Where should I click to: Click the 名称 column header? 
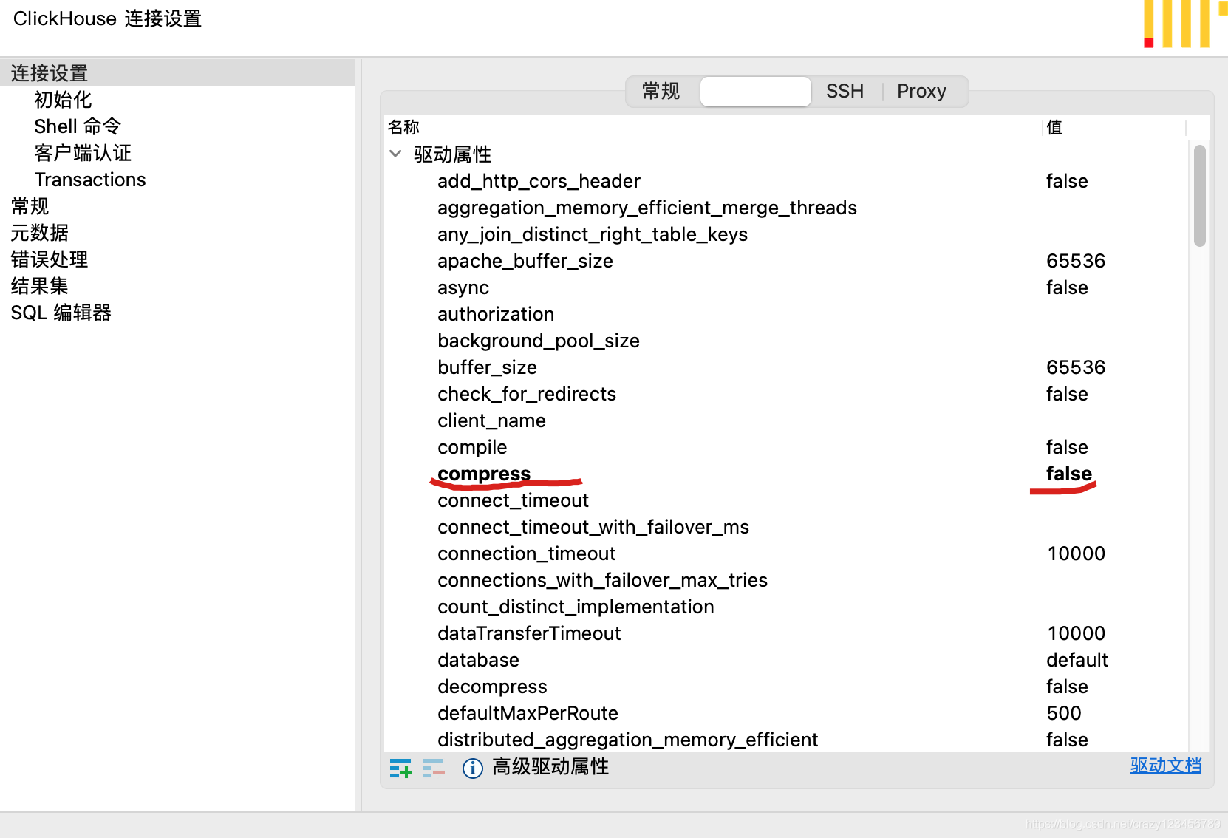403,127
